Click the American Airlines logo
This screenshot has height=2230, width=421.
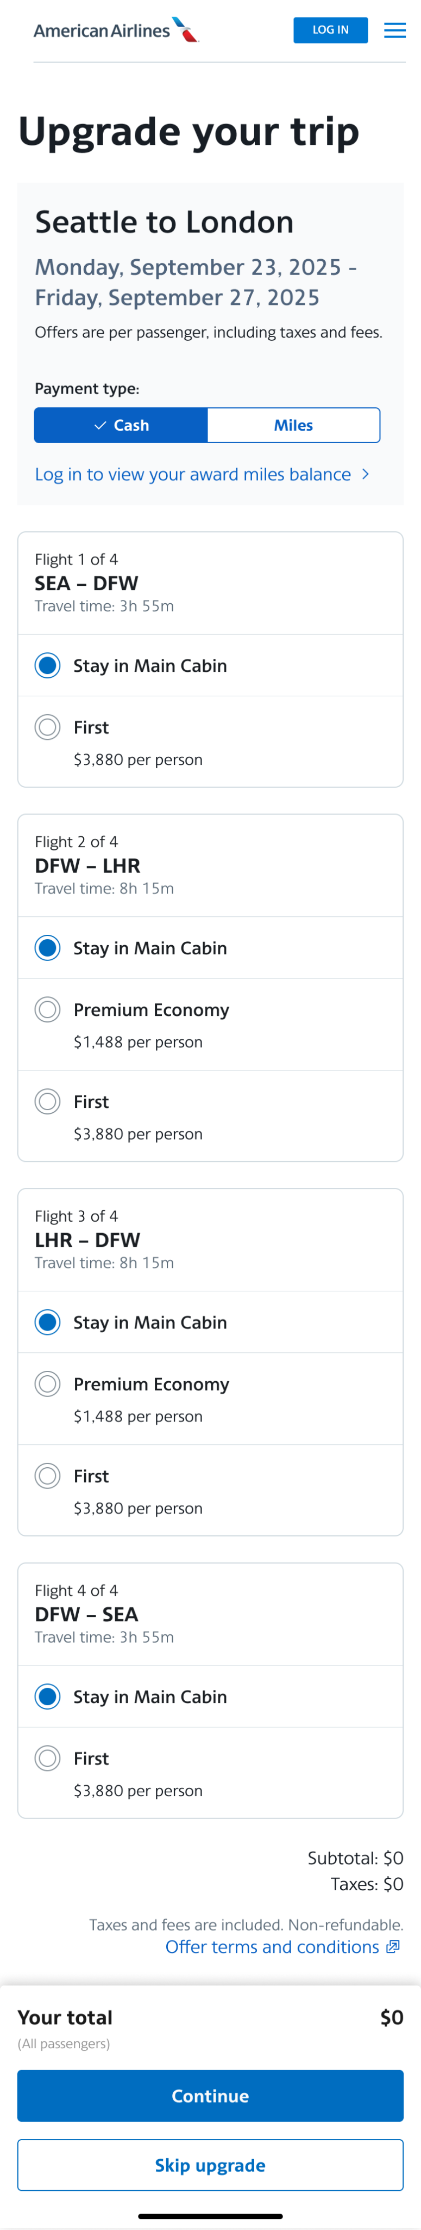pyautogui.click(x=116, y=30)
